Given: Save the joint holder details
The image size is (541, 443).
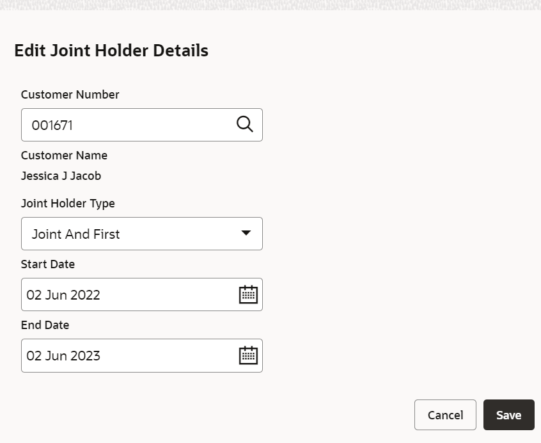Looking at the screenshot, I should tap(508, 415).
